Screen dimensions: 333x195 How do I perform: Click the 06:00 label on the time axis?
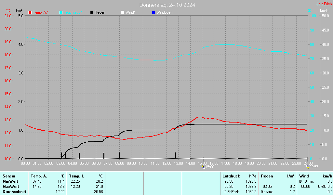[x=96, y=163]
